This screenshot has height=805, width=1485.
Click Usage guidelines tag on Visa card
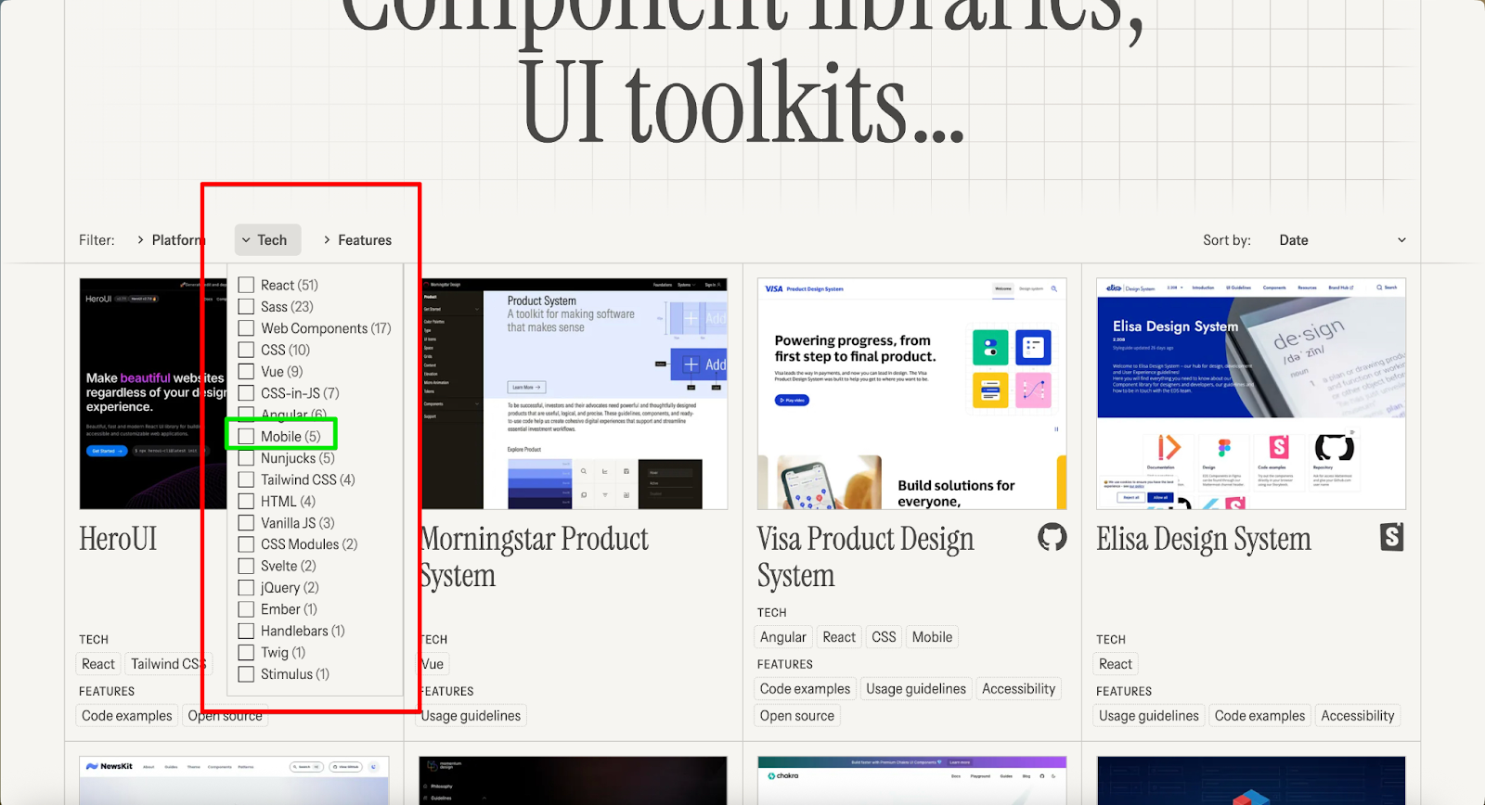pyautogui.click(x=916, y=689)
